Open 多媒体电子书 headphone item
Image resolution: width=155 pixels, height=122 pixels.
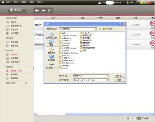pos(16,26)
